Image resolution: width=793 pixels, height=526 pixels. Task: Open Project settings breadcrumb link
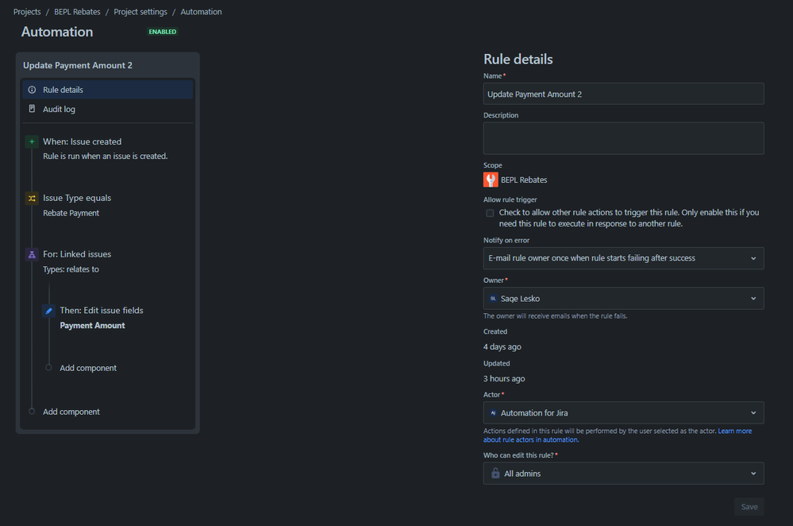coord(140,12)
